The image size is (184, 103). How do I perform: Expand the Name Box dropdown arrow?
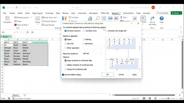tap(14, 32)
